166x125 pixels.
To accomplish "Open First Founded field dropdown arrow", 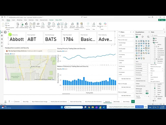I will tap(147, 71).
